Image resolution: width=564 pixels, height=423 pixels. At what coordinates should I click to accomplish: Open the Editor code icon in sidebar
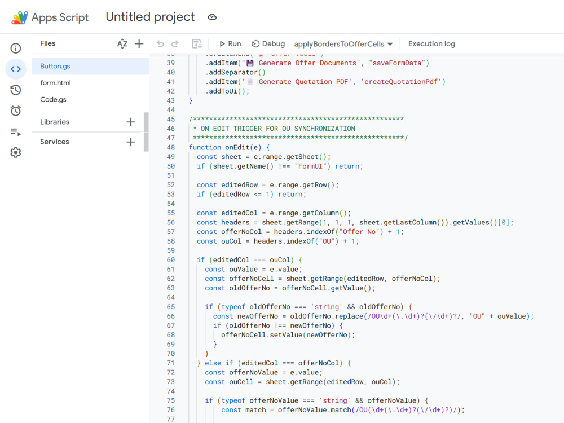pos(15,69)
